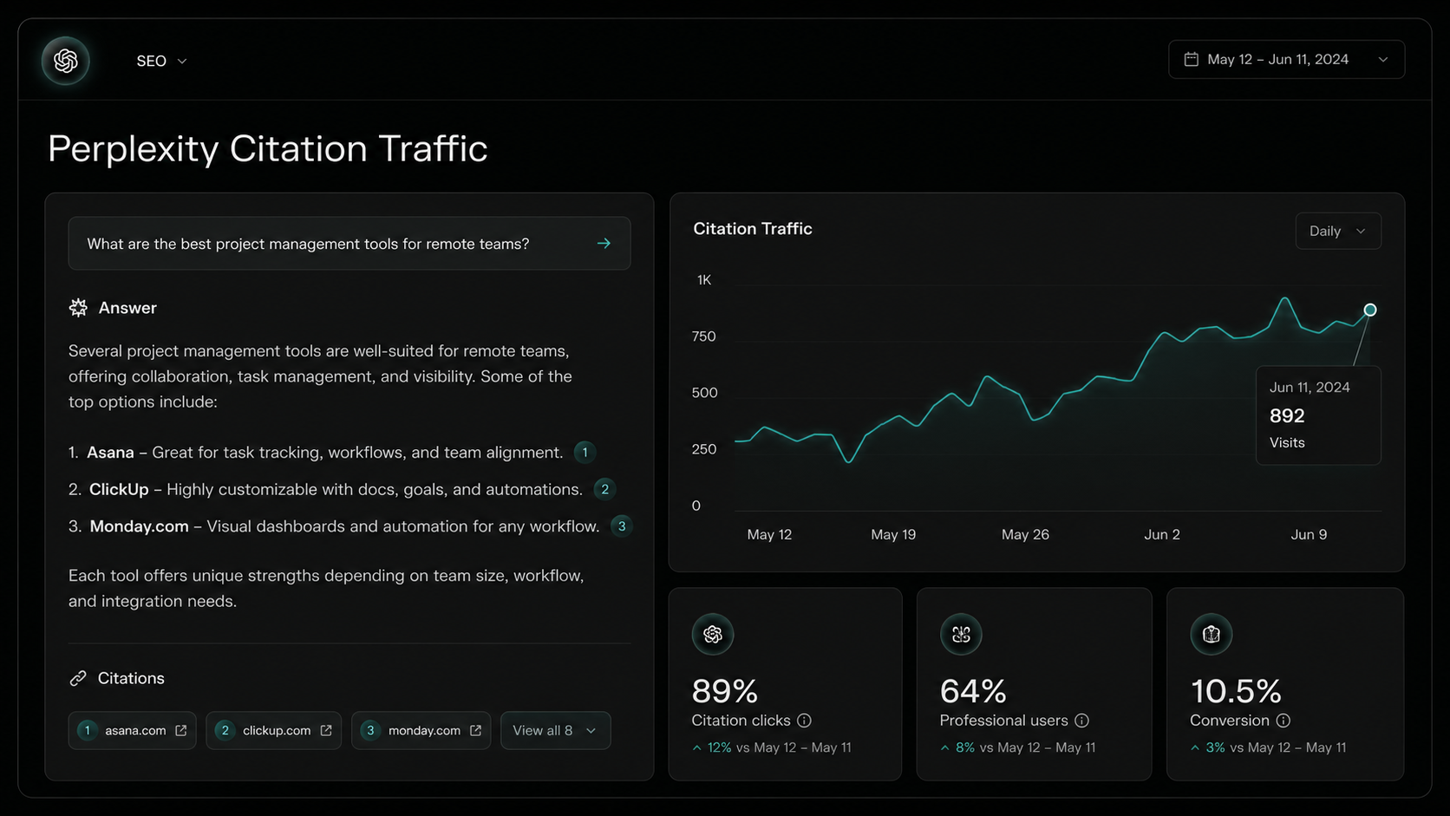
Task: Show info for Conversion
Action: 1283,721
